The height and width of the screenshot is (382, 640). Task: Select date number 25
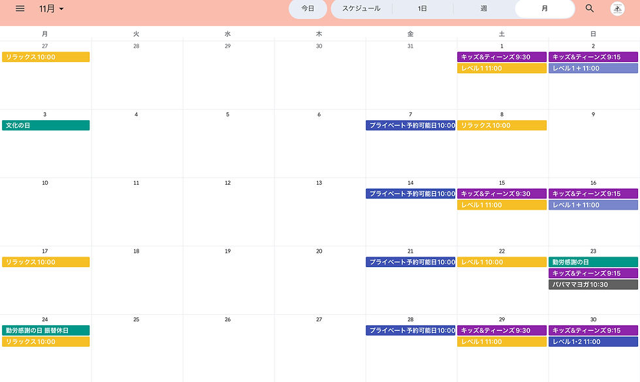pos(136,319)
